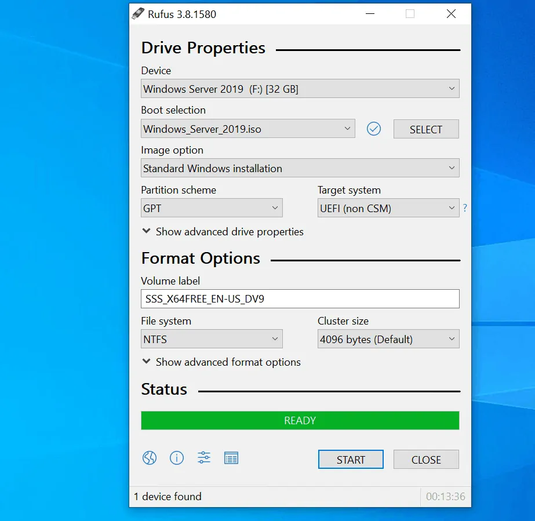Screen dimensions: 535x521
Task: Click the minimize icon on title bar
Action: point(370,14)
